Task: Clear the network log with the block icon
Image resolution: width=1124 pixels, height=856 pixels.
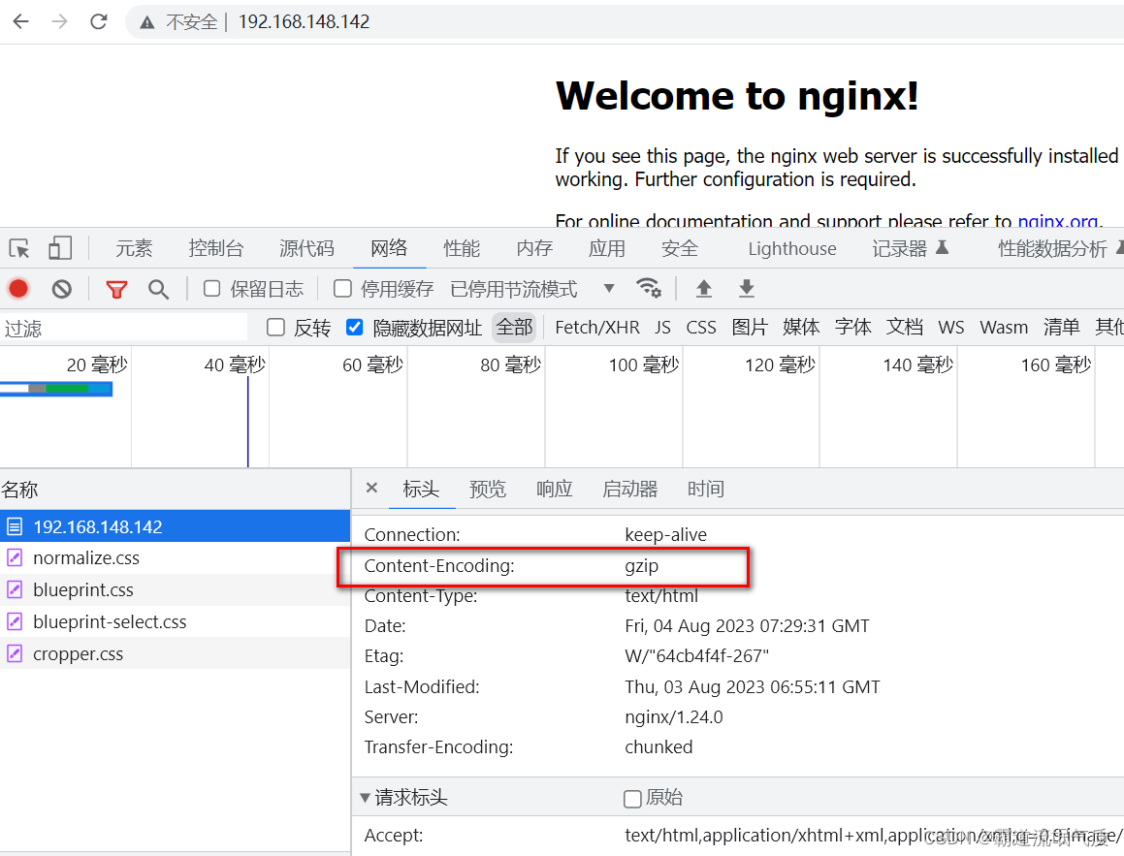Action: coord(61,288)
